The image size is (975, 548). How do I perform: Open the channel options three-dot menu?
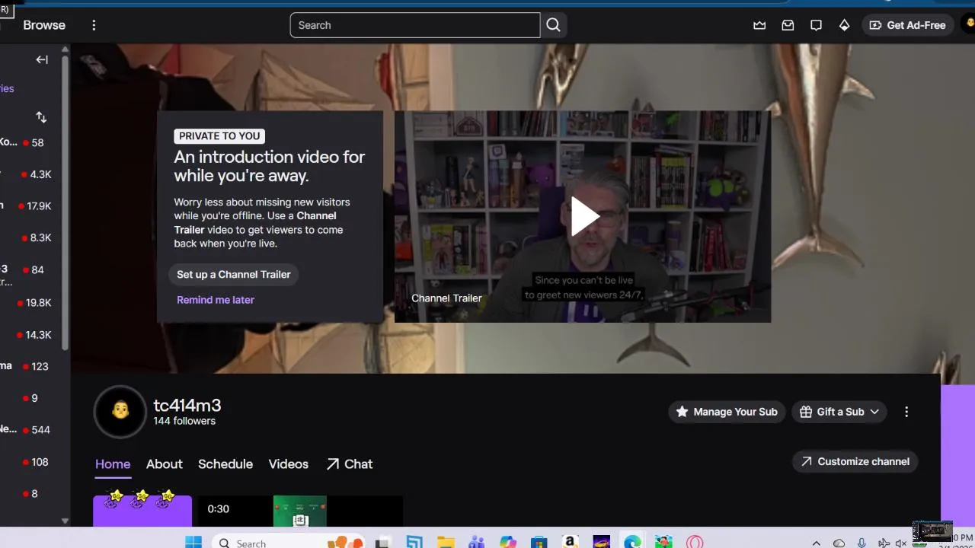[906, 412]
